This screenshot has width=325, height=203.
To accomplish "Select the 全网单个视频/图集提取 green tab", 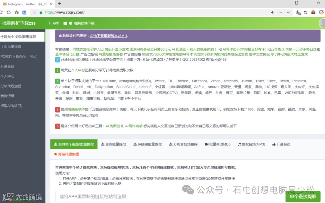I will 74,144.
